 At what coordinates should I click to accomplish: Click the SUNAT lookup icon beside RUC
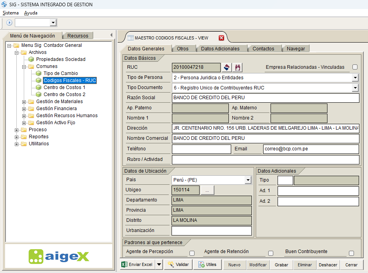(x=226, y=68)
